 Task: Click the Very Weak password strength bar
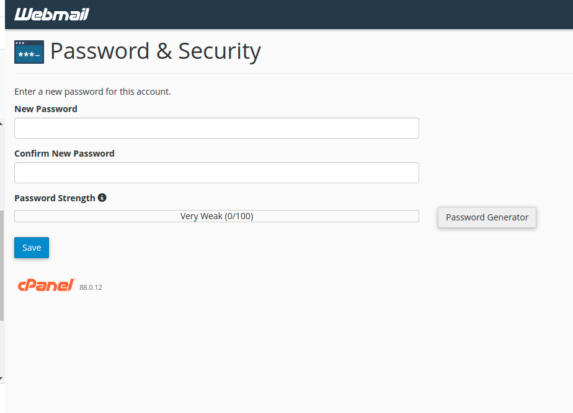(93, 216)
